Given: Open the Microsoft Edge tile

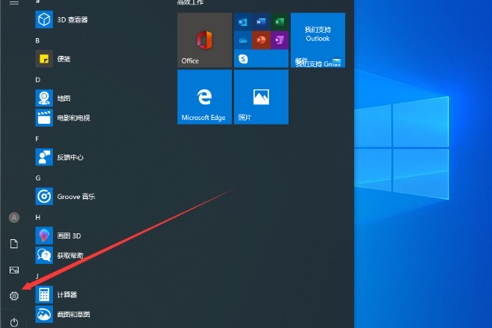Looking at the screenshot, I should 204,97.
